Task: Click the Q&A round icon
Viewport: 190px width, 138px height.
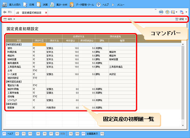Action: click(x=161, y=12)
